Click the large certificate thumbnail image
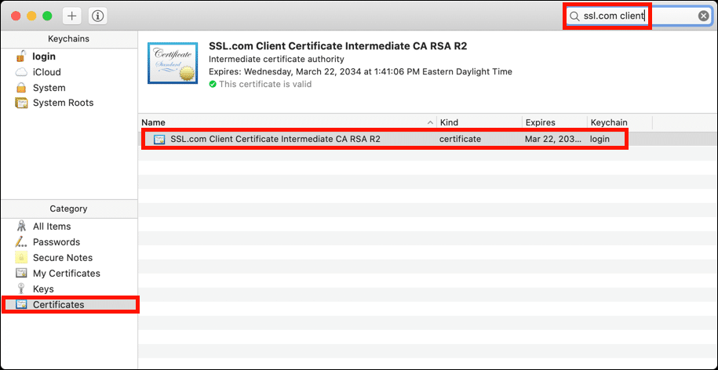This screenshot has height=370, width=718. click(x=172, y=63)
